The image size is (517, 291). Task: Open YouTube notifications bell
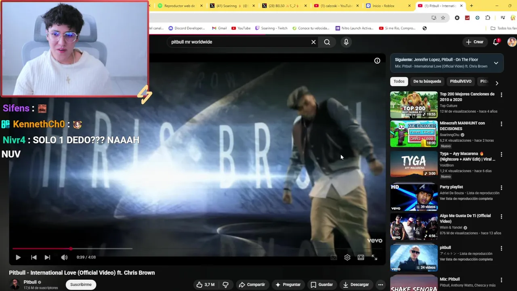tap(496, 42)
